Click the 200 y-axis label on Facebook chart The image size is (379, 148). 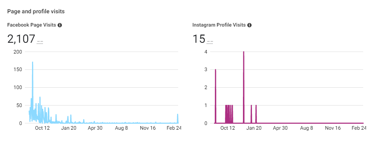[18, 52]
